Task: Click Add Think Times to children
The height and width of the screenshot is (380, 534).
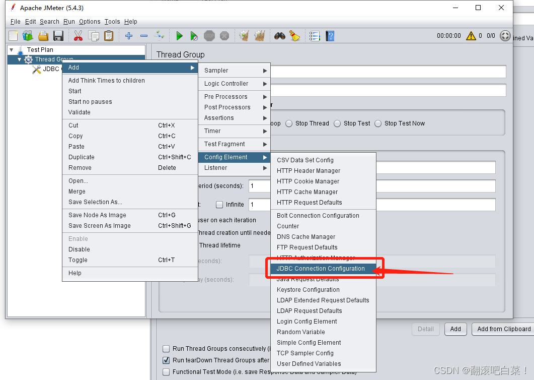Action: [130, 81]
